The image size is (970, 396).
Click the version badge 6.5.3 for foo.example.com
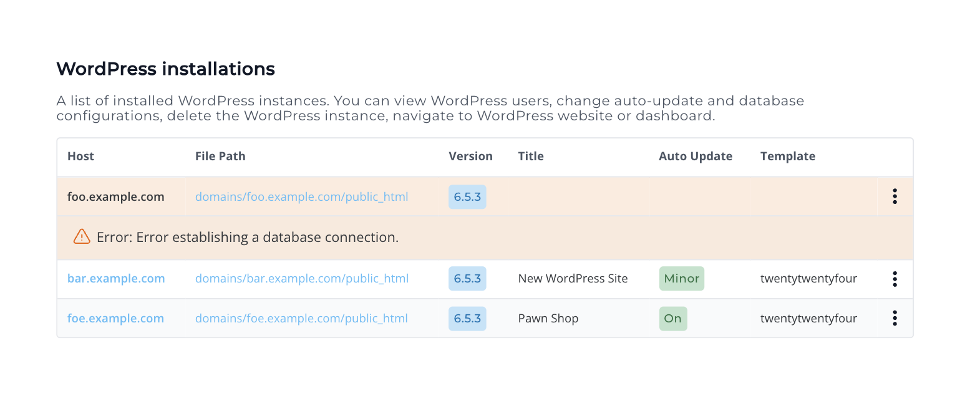pos(467,196)
